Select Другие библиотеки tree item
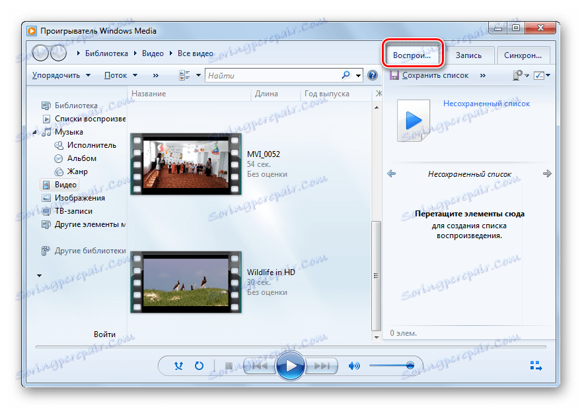 point(90,251)
